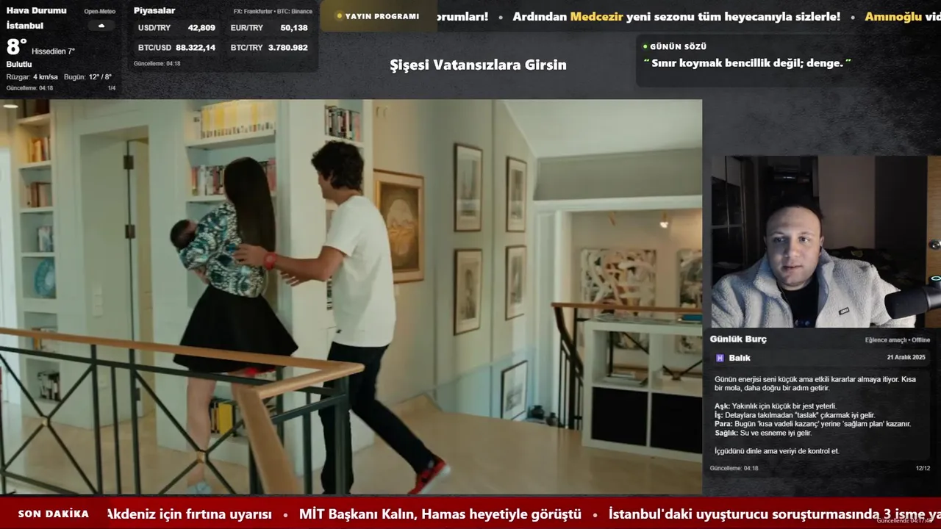Click the Hissedilen 7° value
Image resolution: width=941 pixels, height=529 pixels.
(53, 51)
